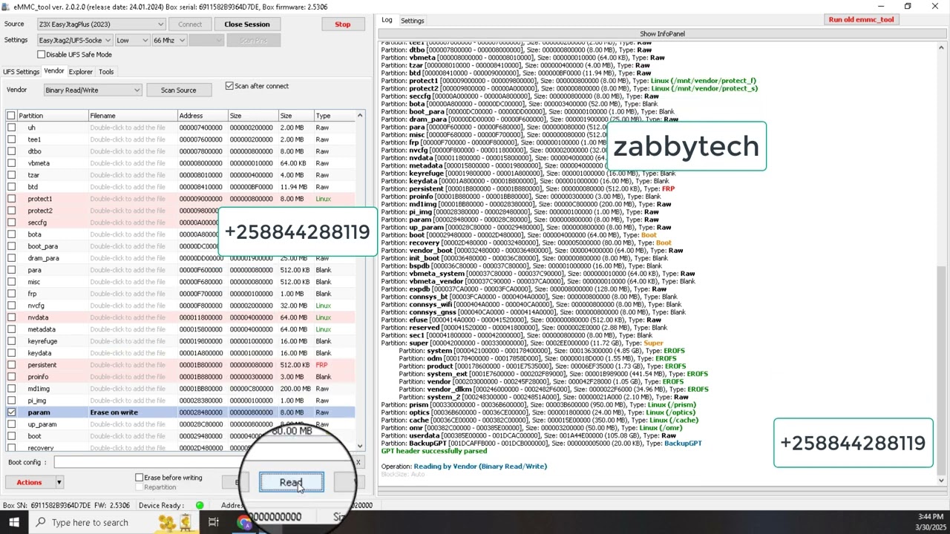This screenshot has height=534, width=950.
Task: Toggle the select-all partitions header checkbox
Action: tap(11, 116)
